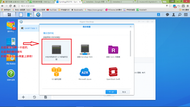Open the https://www.google bookmark
The width and height of the screenshot is (190, 107).
(94, 10)
